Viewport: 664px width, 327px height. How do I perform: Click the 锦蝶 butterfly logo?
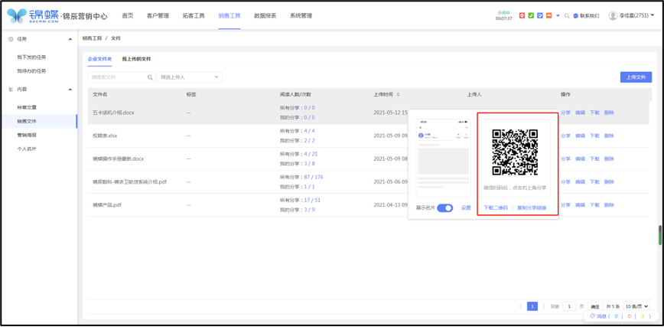(x=17, y=15)
